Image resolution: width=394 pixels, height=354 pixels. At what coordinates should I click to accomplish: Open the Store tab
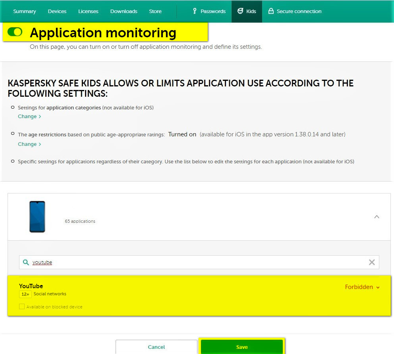click(155, 11)
